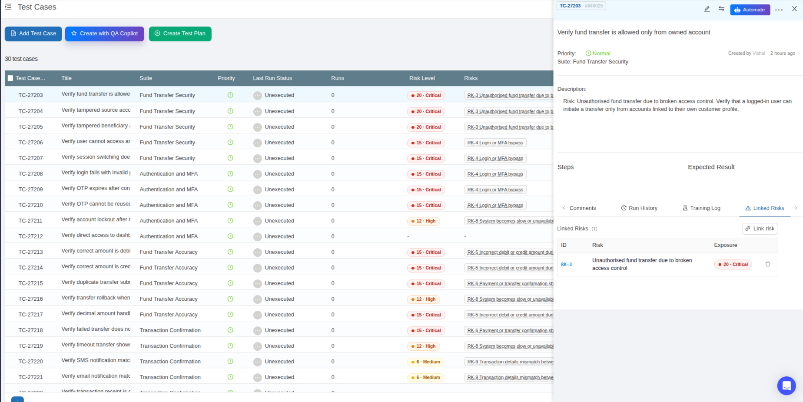
Task: Delete the linked risk RK-3 with trash icon
Action: [x=768, y=264]
